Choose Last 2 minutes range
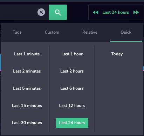Screen dimensions: 144x136 (27, 71)
